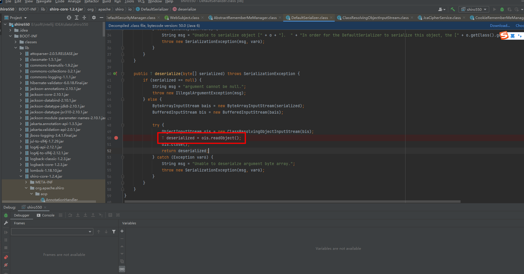Click the editor horizontal scrollbar
The width and height of the screenshot is (524, 274).
click(293, 202)
